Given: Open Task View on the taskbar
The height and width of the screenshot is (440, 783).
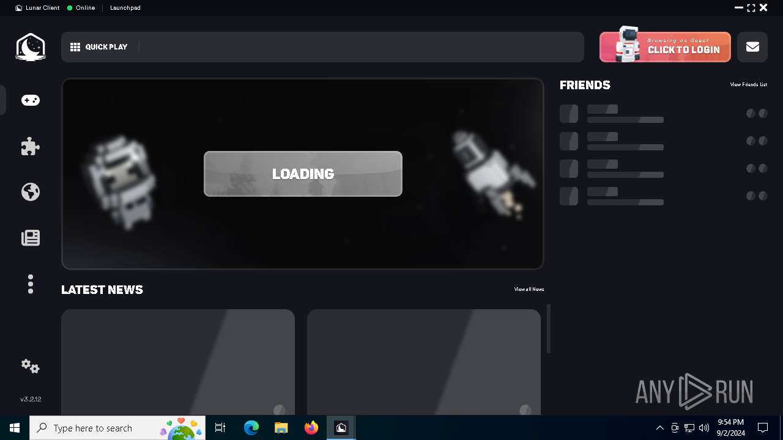Looking at the screenshot, I should (220, 428).
